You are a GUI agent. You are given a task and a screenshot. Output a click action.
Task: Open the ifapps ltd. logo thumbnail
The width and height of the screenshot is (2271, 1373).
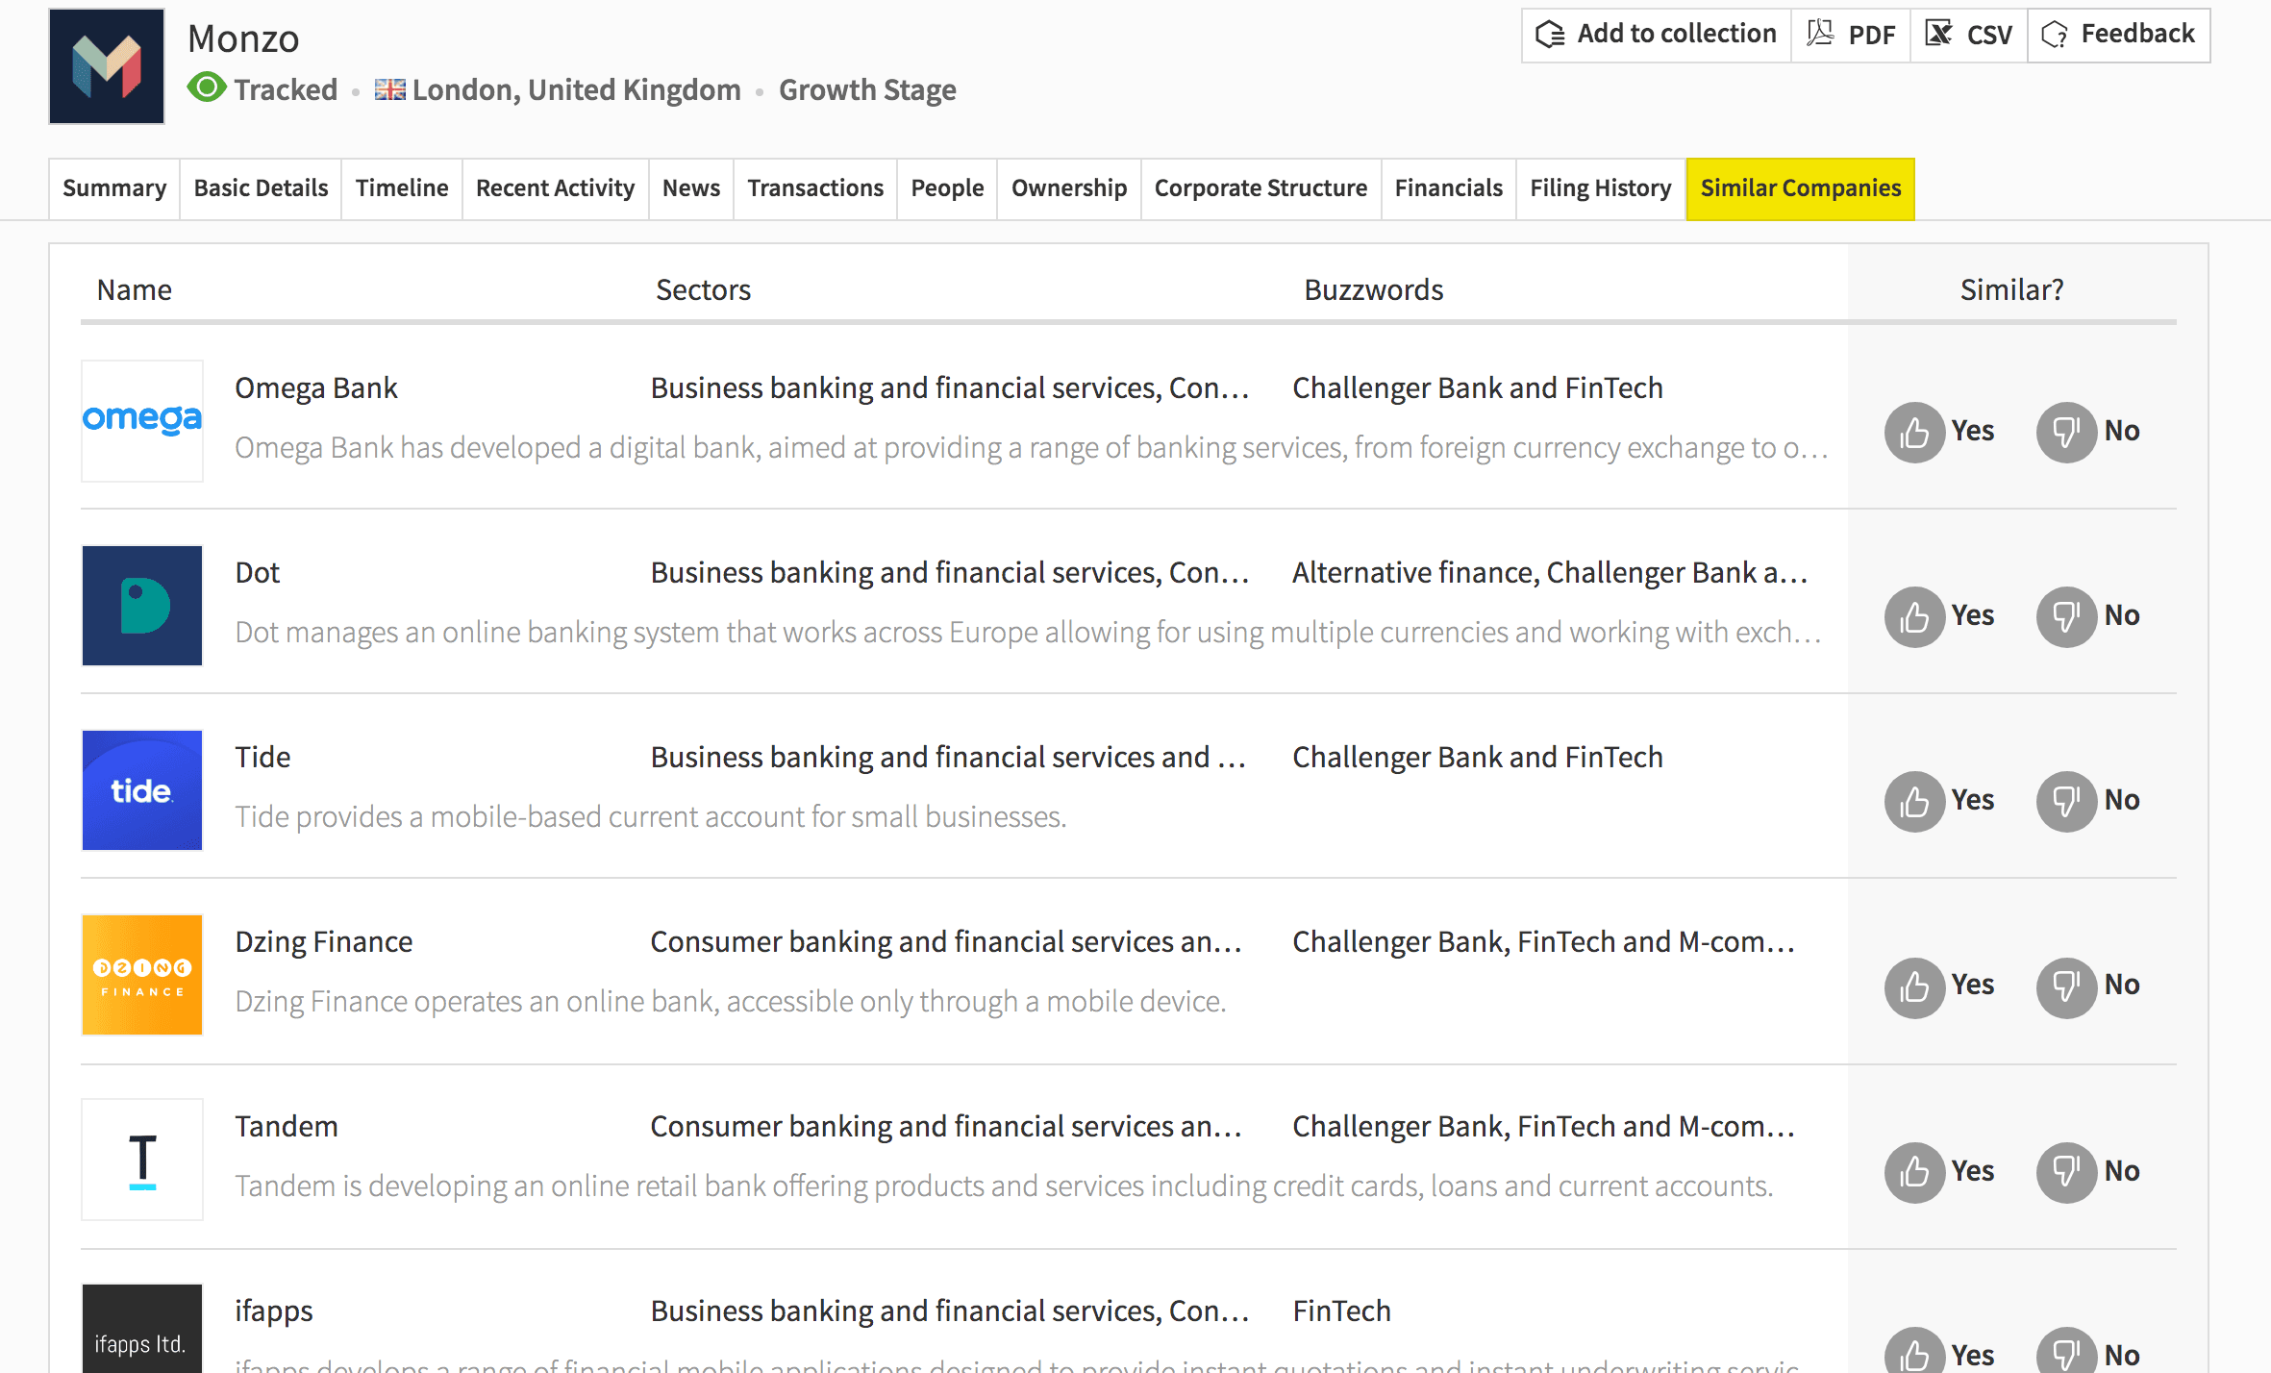pyautogui.click(x=142, y=1329)
